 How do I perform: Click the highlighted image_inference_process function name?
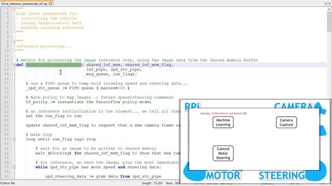(53, 65)
